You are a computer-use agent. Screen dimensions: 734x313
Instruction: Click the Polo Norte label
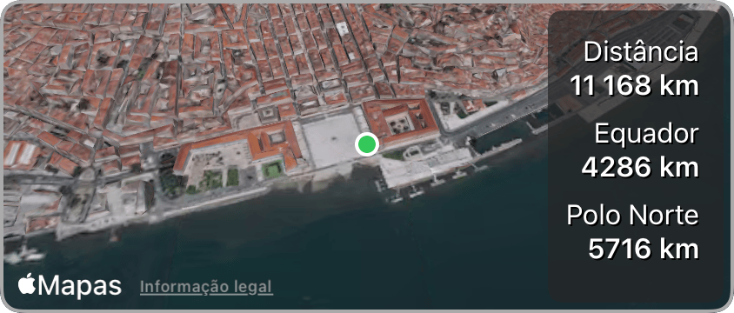pyautogui.click(x=632, y=216)
